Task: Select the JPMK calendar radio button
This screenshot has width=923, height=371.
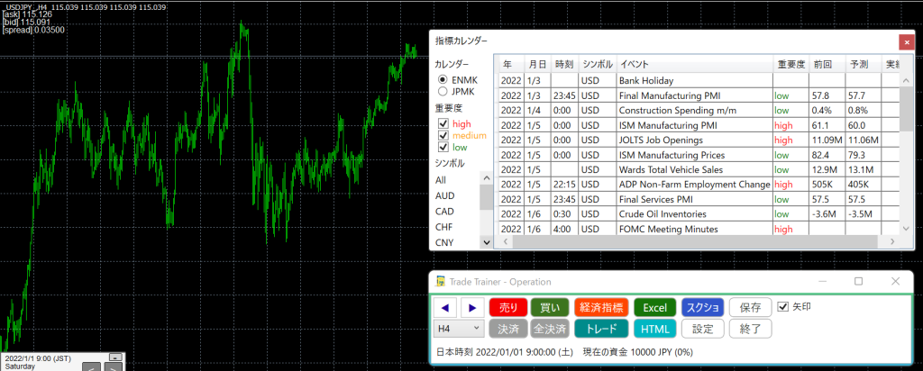Action: pyautogui.click(x=442, y=91)
